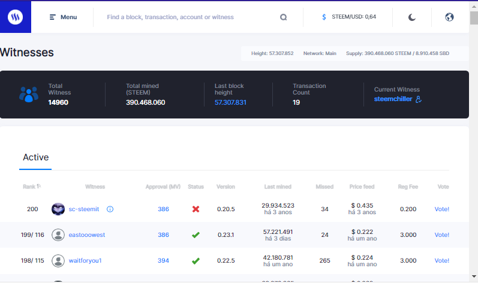
Task: Click the total witnesses people icon
Action: tap(29, 94)
